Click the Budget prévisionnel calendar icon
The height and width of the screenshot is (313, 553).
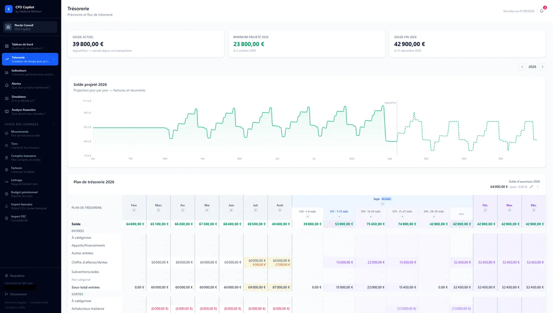point(6,194)
